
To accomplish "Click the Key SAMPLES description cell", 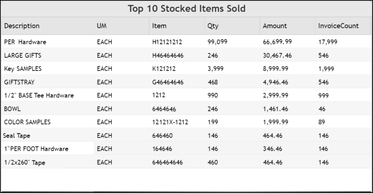I will [23, 69].
